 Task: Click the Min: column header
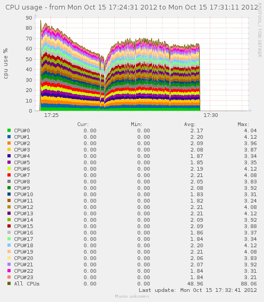pyautogui.click(x=137, y=124)
